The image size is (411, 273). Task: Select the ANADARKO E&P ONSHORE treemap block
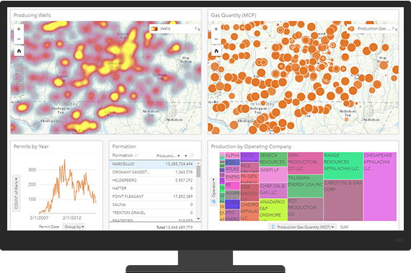[273, 210]
